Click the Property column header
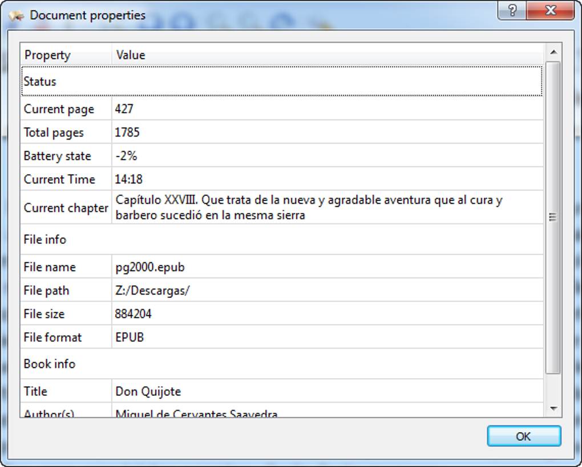This screenshot has height=467, width=582. (x=66, y=55)
